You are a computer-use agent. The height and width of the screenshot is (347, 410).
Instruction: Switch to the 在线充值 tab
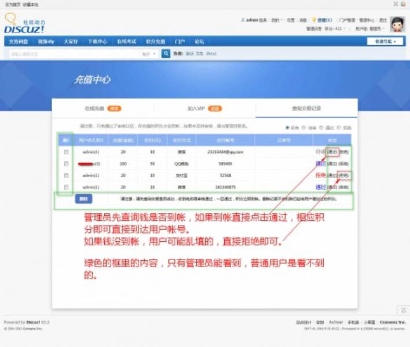(103, 108)
